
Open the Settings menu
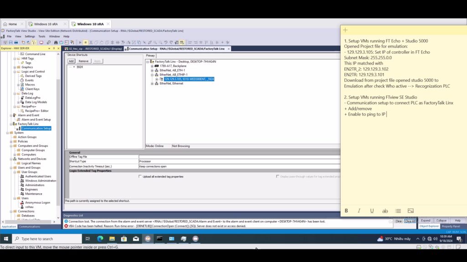30,36
